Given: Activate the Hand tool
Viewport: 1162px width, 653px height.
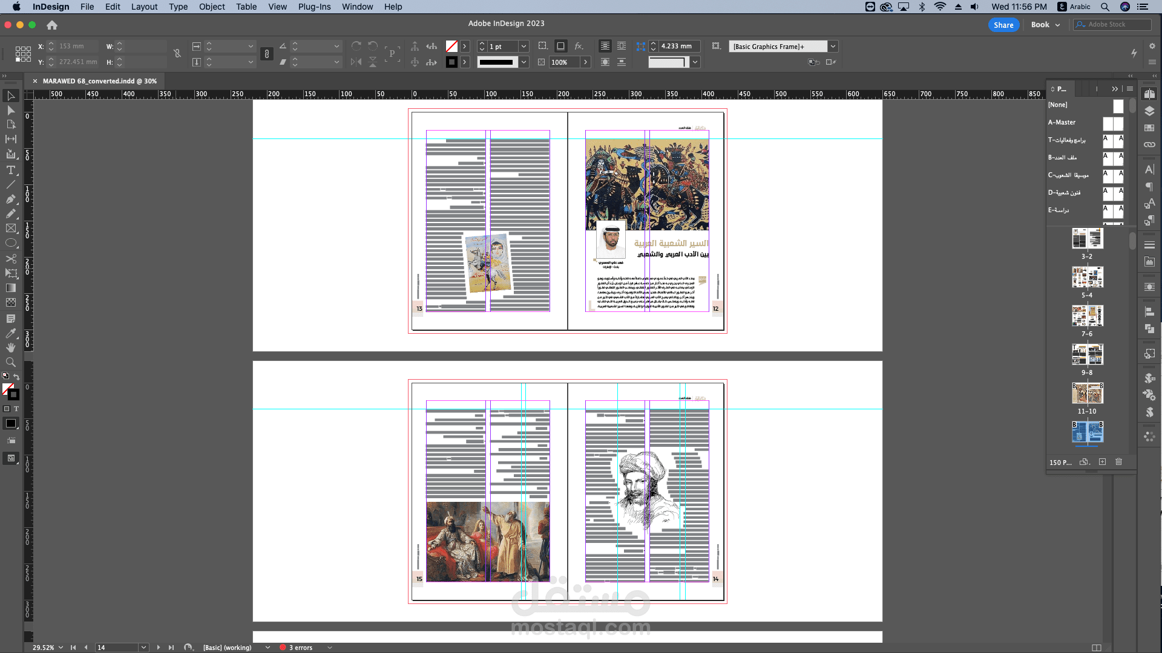Looking at the screenshot, I should coord(11,348).
